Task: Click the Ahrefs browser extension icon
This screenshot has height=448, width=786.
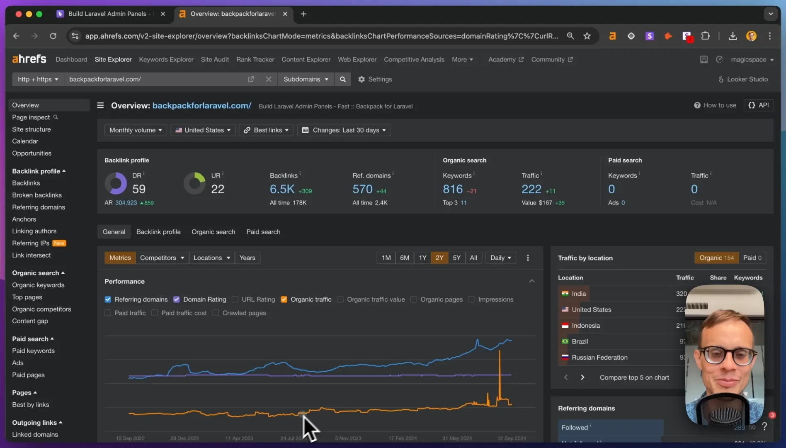Action: click(x=612, y=36)
